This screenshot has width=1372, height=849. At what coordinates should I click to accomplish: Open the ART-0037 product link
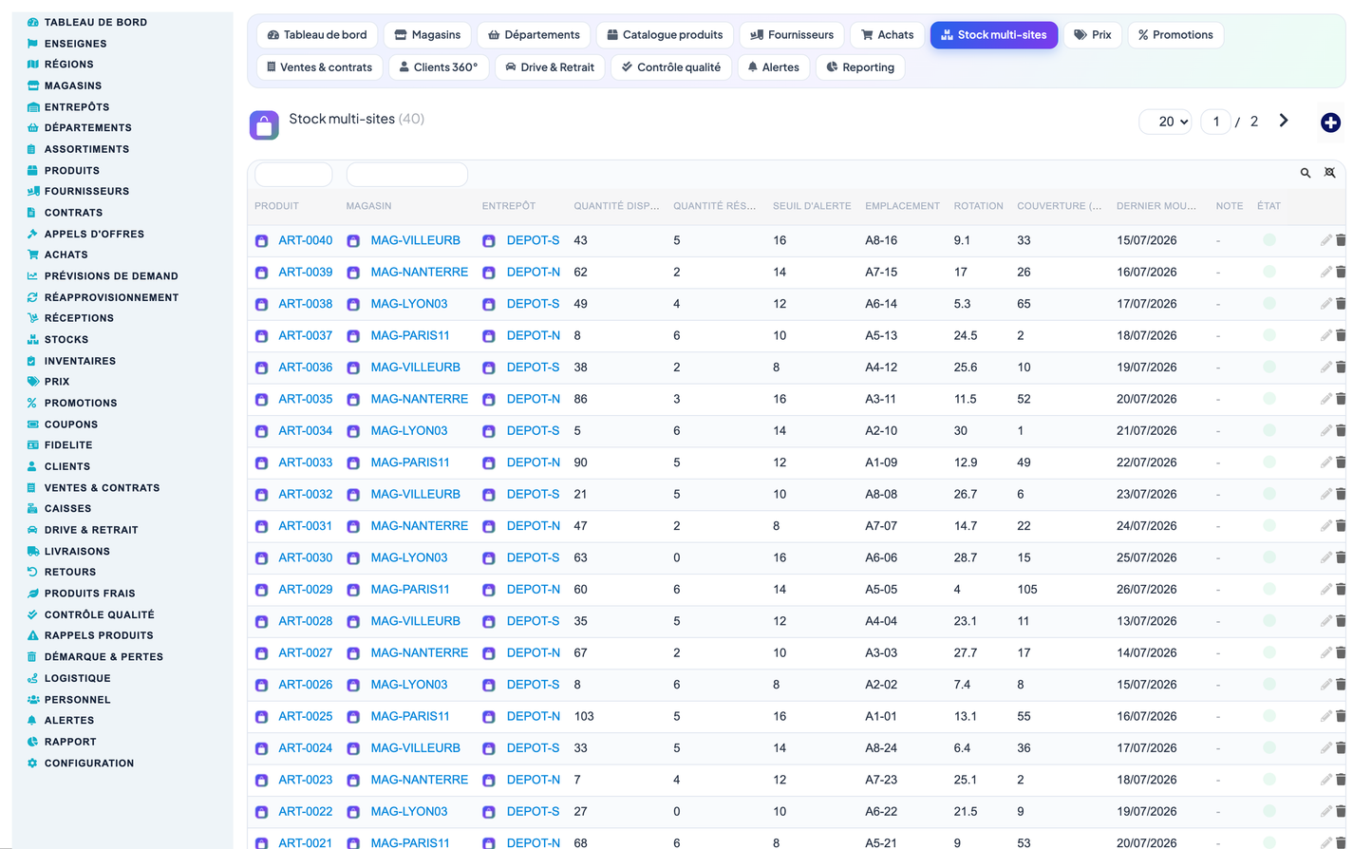point(306,335)
